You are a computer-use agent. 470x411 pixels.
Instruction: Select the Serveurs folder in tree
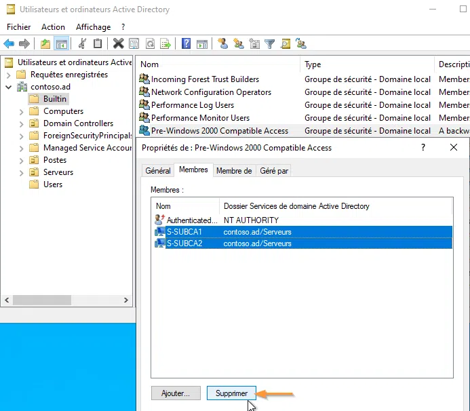(58, 172)
